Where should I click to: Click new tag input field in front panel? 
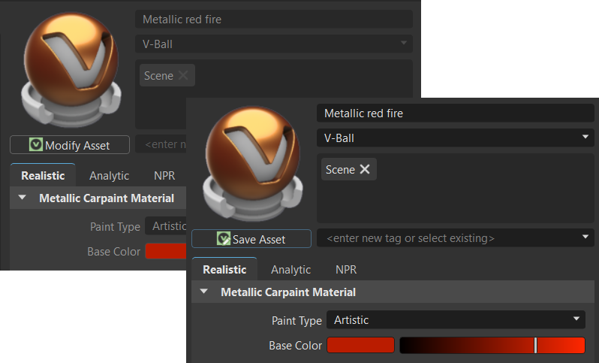(455, 238)
